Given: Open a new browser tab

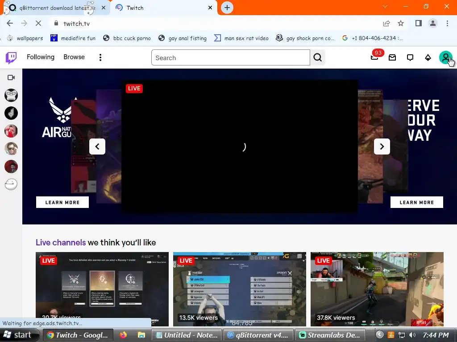Looking at the screenshot, I should tap(227, 8).
